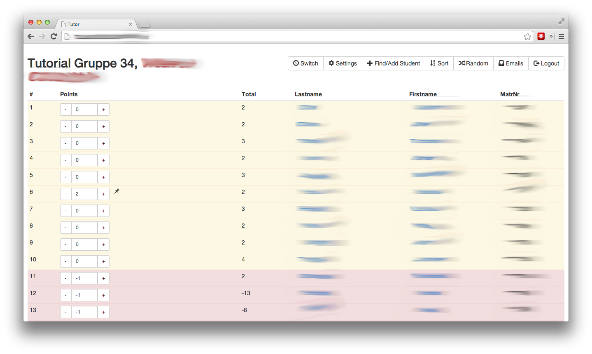Open the Chrome hamburger menu
This screenshot has height=354, width=592.
click(561, 37)
